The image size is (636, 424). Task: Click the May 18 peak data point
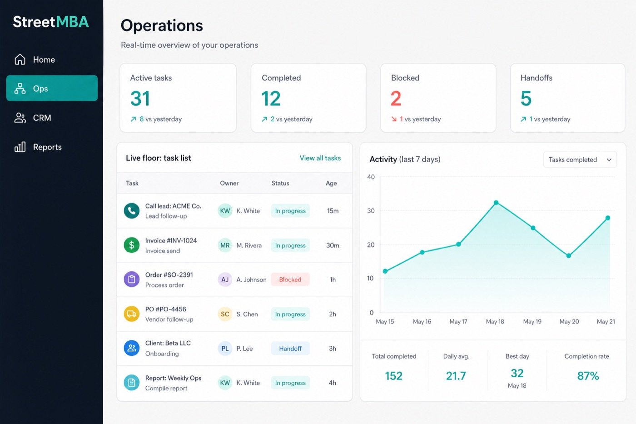point(496,203)
